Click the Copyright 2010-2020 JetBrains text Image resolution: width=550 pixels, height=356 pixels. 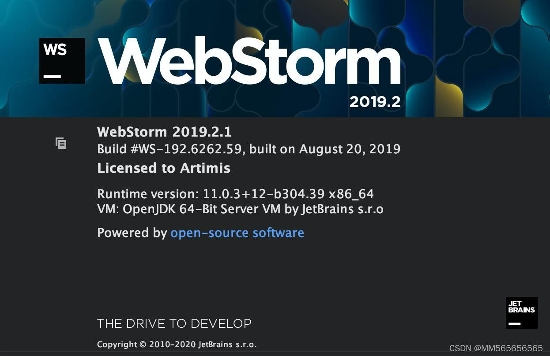[177, 345]
